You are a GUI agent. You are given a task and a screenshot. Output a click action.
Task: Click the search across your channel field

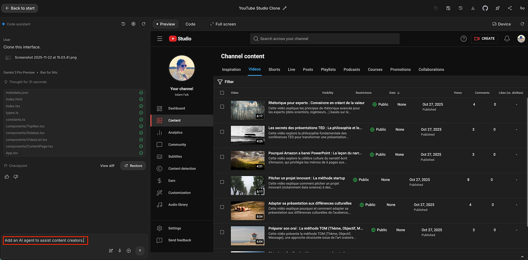[325, 39]
